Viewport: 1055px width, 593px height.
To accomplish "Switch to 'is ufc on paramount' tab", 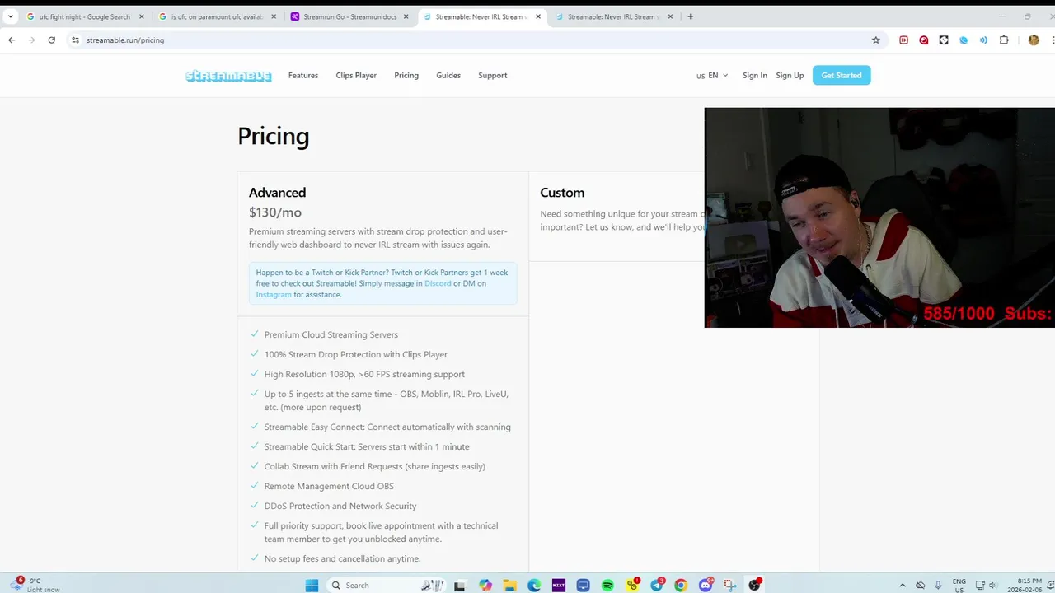I will [x=218, y=16].
